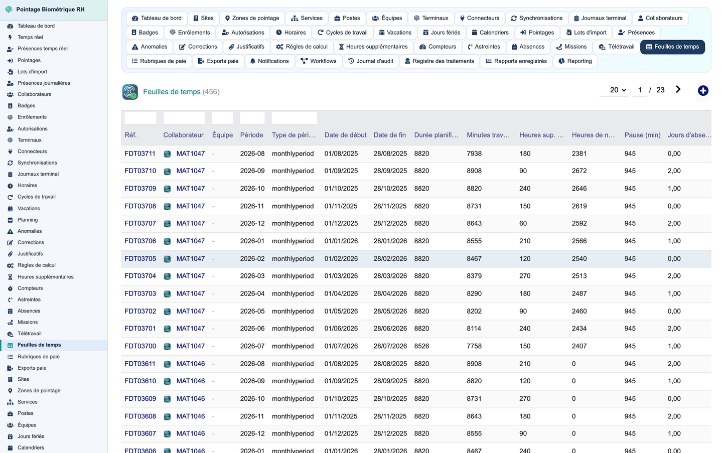Click the Heures supplémentaires hourglass icon in sidebar

10,277
